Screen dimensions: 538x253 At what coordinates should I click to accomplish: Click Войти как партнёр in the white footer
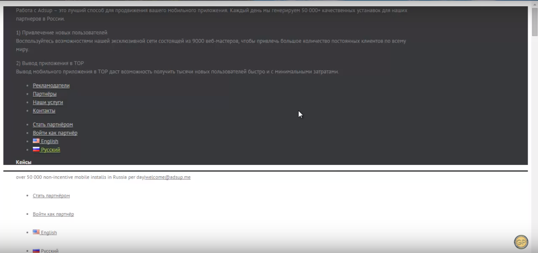click(x=53, y=214)
